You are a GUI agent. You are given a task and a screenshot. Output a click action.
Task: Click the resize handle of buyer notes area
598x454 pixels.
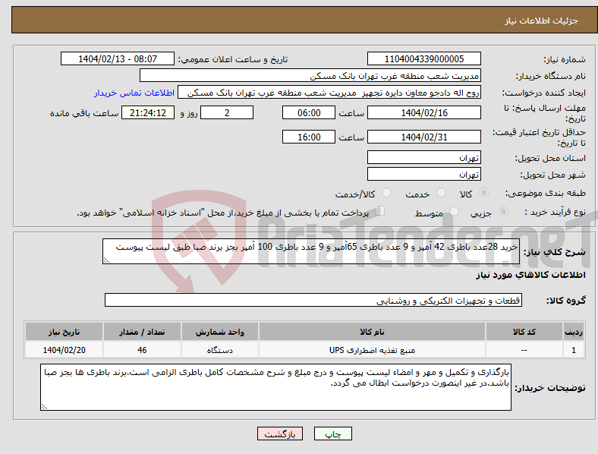pyautogui.click(x=44, y=407)
